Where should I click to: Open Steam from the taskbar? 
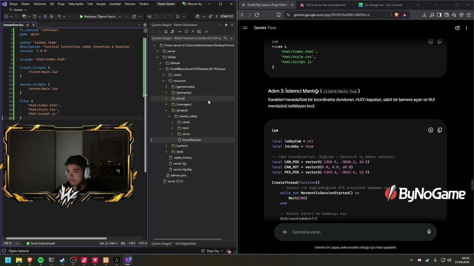pos(62,260)
